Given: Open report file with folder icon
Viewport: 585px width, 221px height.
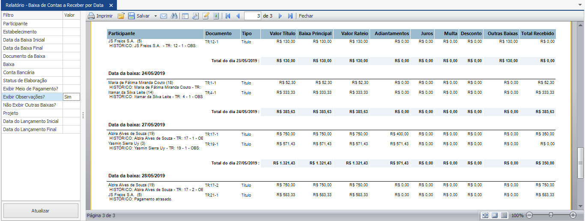Looking at the screenshot, I should pos(121,16).
